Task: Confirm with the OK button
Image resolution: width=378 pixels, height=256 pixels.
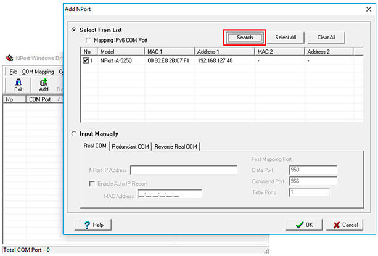Action: coord(304,225)
